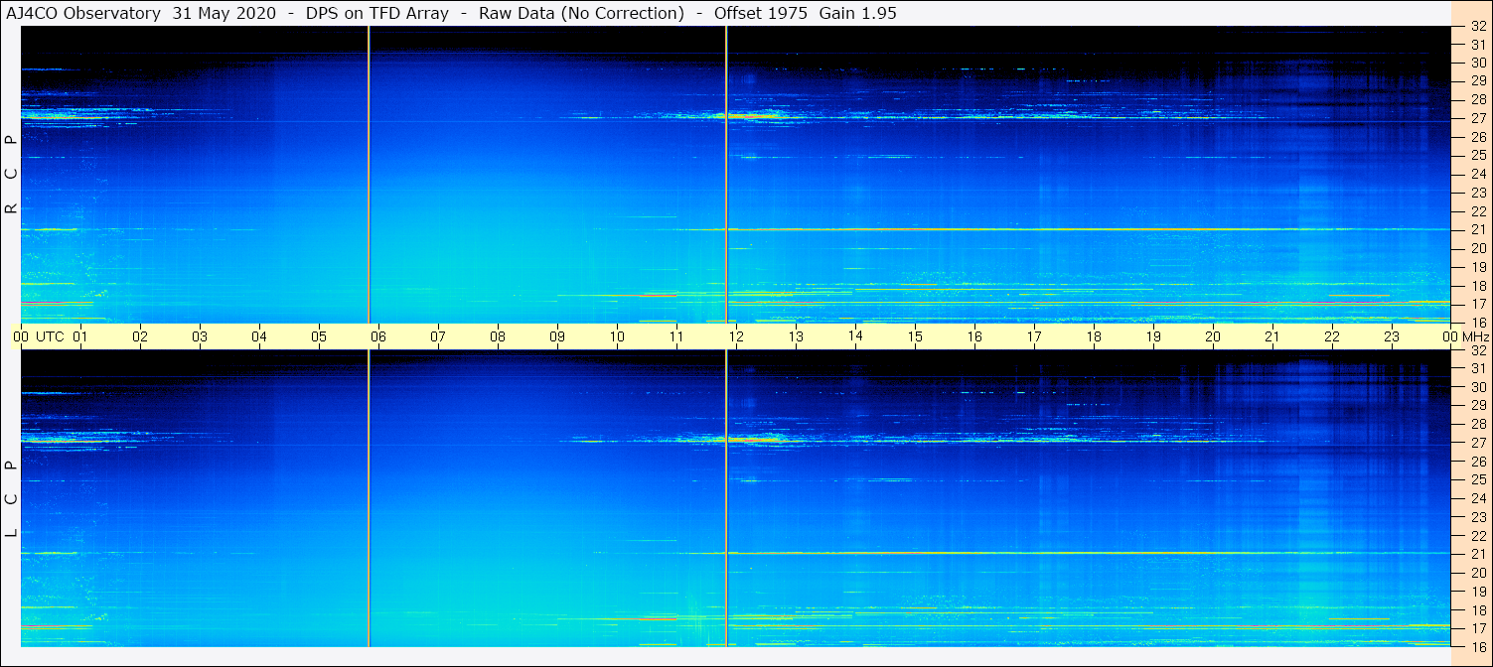Click the 18 MHz label on the LCP frequency axis
The height and width of the screenshot is (667, 1493).
click(x=1478, y=609)
